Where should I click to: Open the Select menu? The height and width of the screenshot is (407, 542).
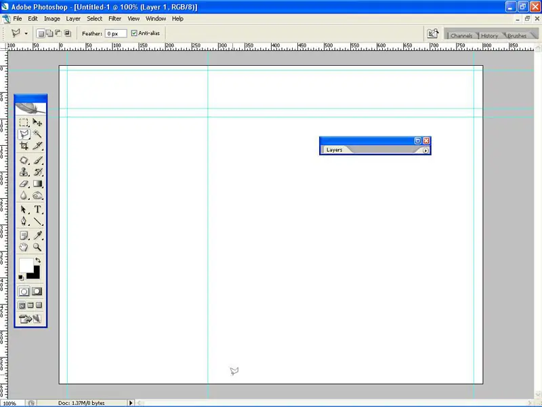[x=94, y=19]
